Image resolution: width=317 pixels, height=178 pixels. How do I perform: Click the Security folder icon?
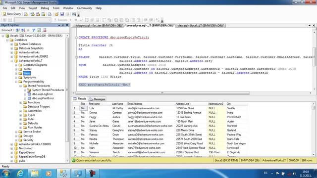(x=20, y=140)
